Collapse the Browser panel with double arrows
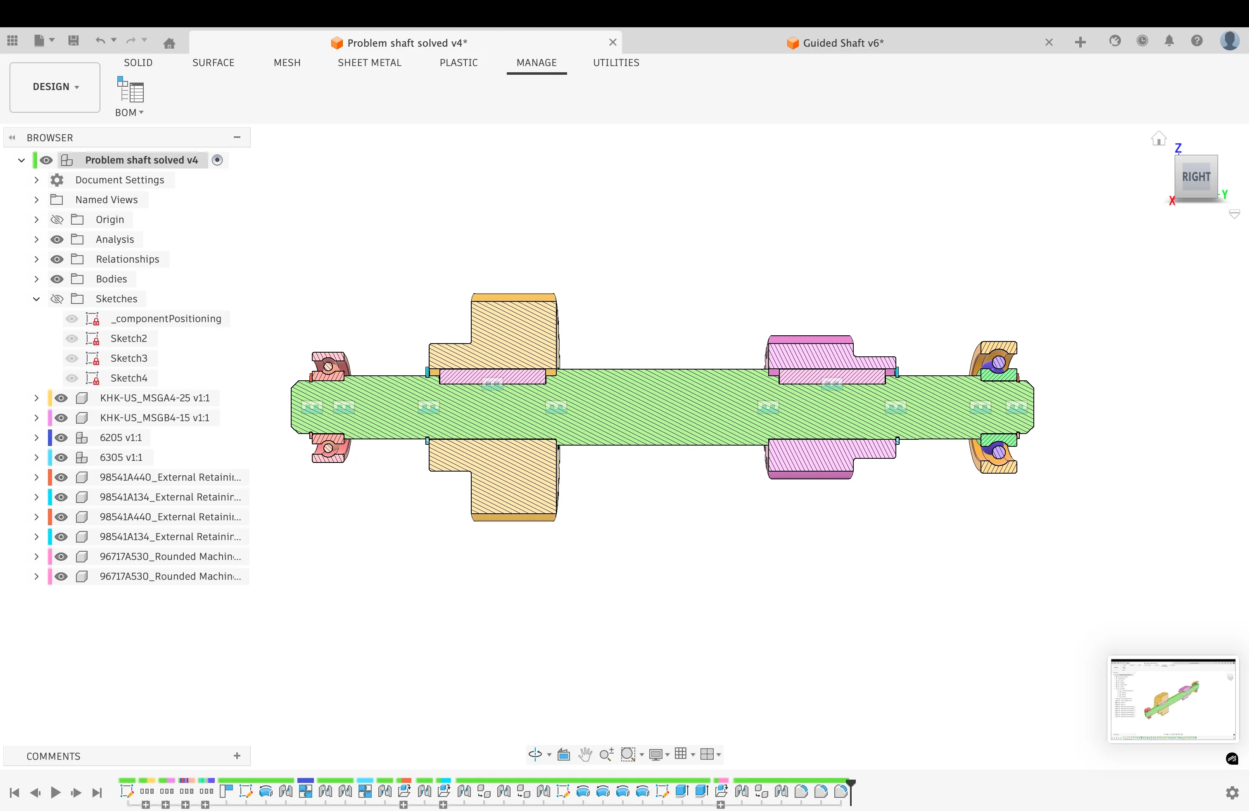 pos(12,138)
